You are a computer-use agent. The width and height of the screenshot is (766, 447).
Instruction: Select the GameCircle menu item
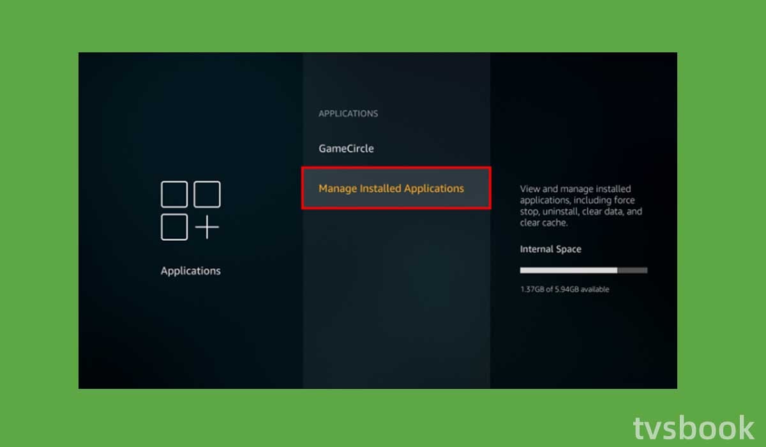click(x=346, y=149)
